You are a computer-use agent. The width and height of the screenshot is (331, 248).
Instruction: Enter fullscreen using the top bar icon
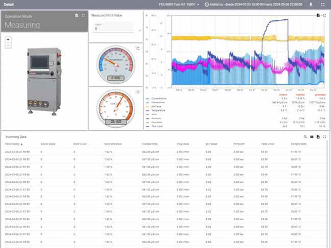[323, 4]
